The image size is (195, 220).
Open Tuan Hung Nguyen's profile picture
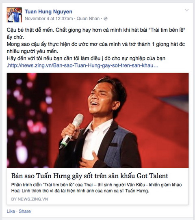[14, 15]
